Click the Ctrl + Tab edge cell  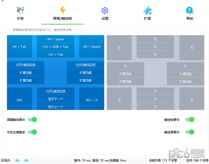tap(56, 54)
